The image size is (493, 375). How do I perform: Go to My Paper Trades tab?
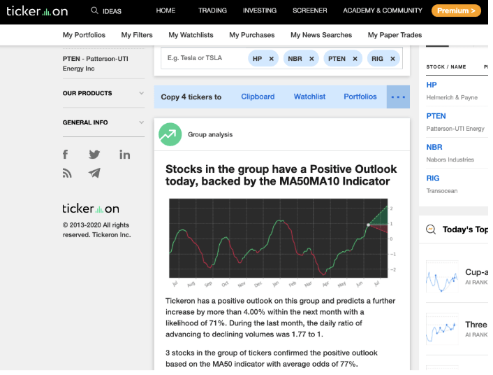(395, 35)
